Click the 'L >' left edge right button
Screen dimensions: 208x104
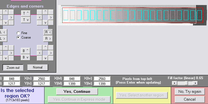(x=3, y=39)
